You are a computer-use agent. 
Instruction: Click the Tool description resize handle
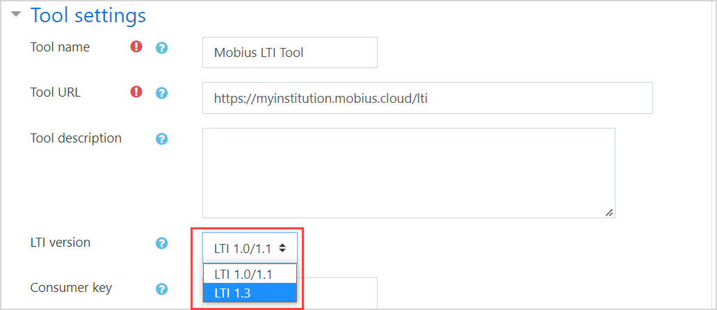coord(609,212)
